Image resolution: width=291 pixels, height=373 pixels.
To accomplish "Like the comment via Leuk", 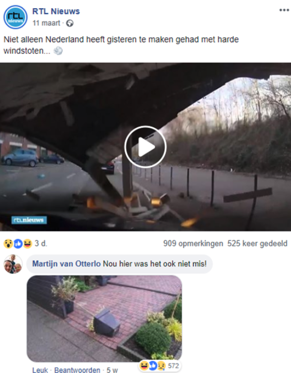I will point(40,370).
